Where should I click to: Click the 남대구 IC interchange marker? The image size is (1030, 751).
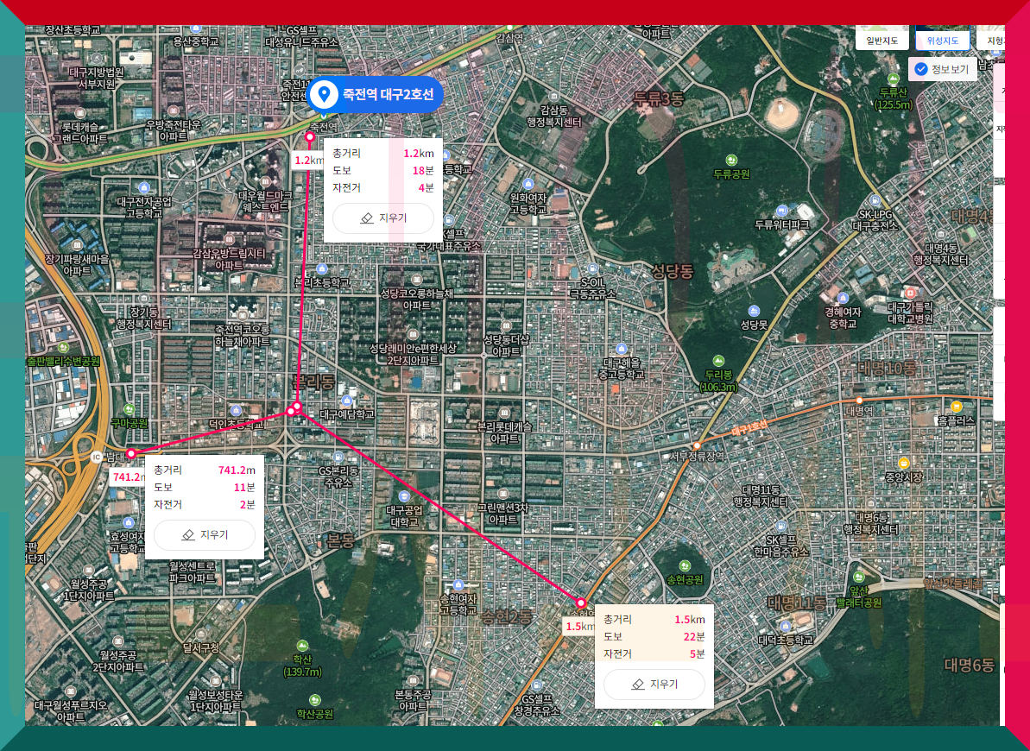coord(97,457)
